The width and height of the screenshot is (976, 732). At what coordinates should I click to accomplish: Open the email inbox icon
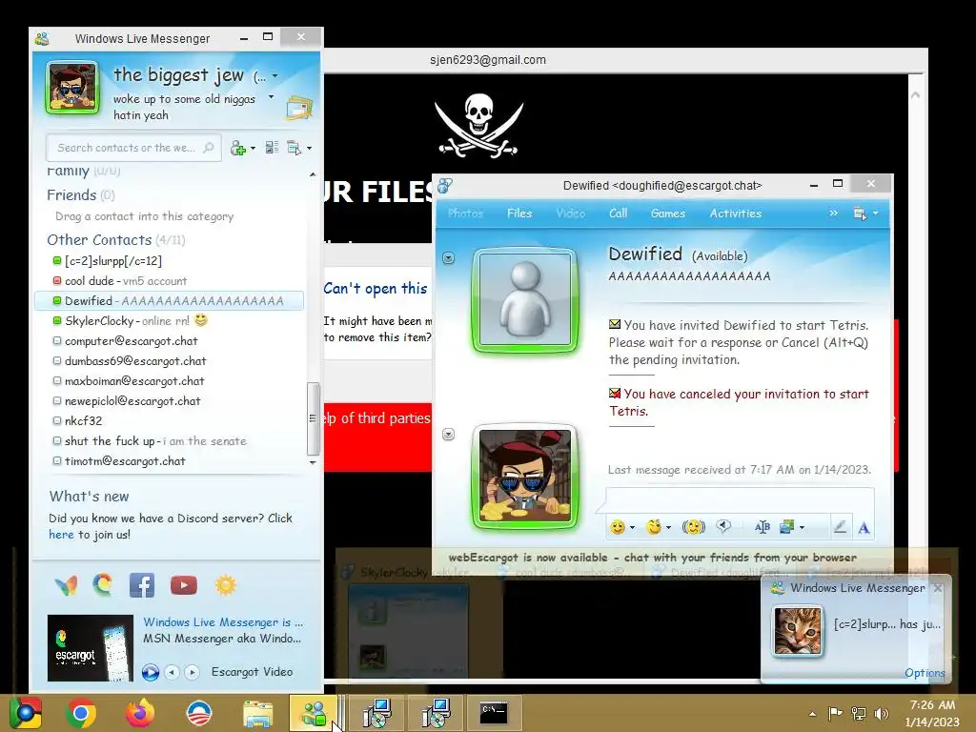coord(299,107)
